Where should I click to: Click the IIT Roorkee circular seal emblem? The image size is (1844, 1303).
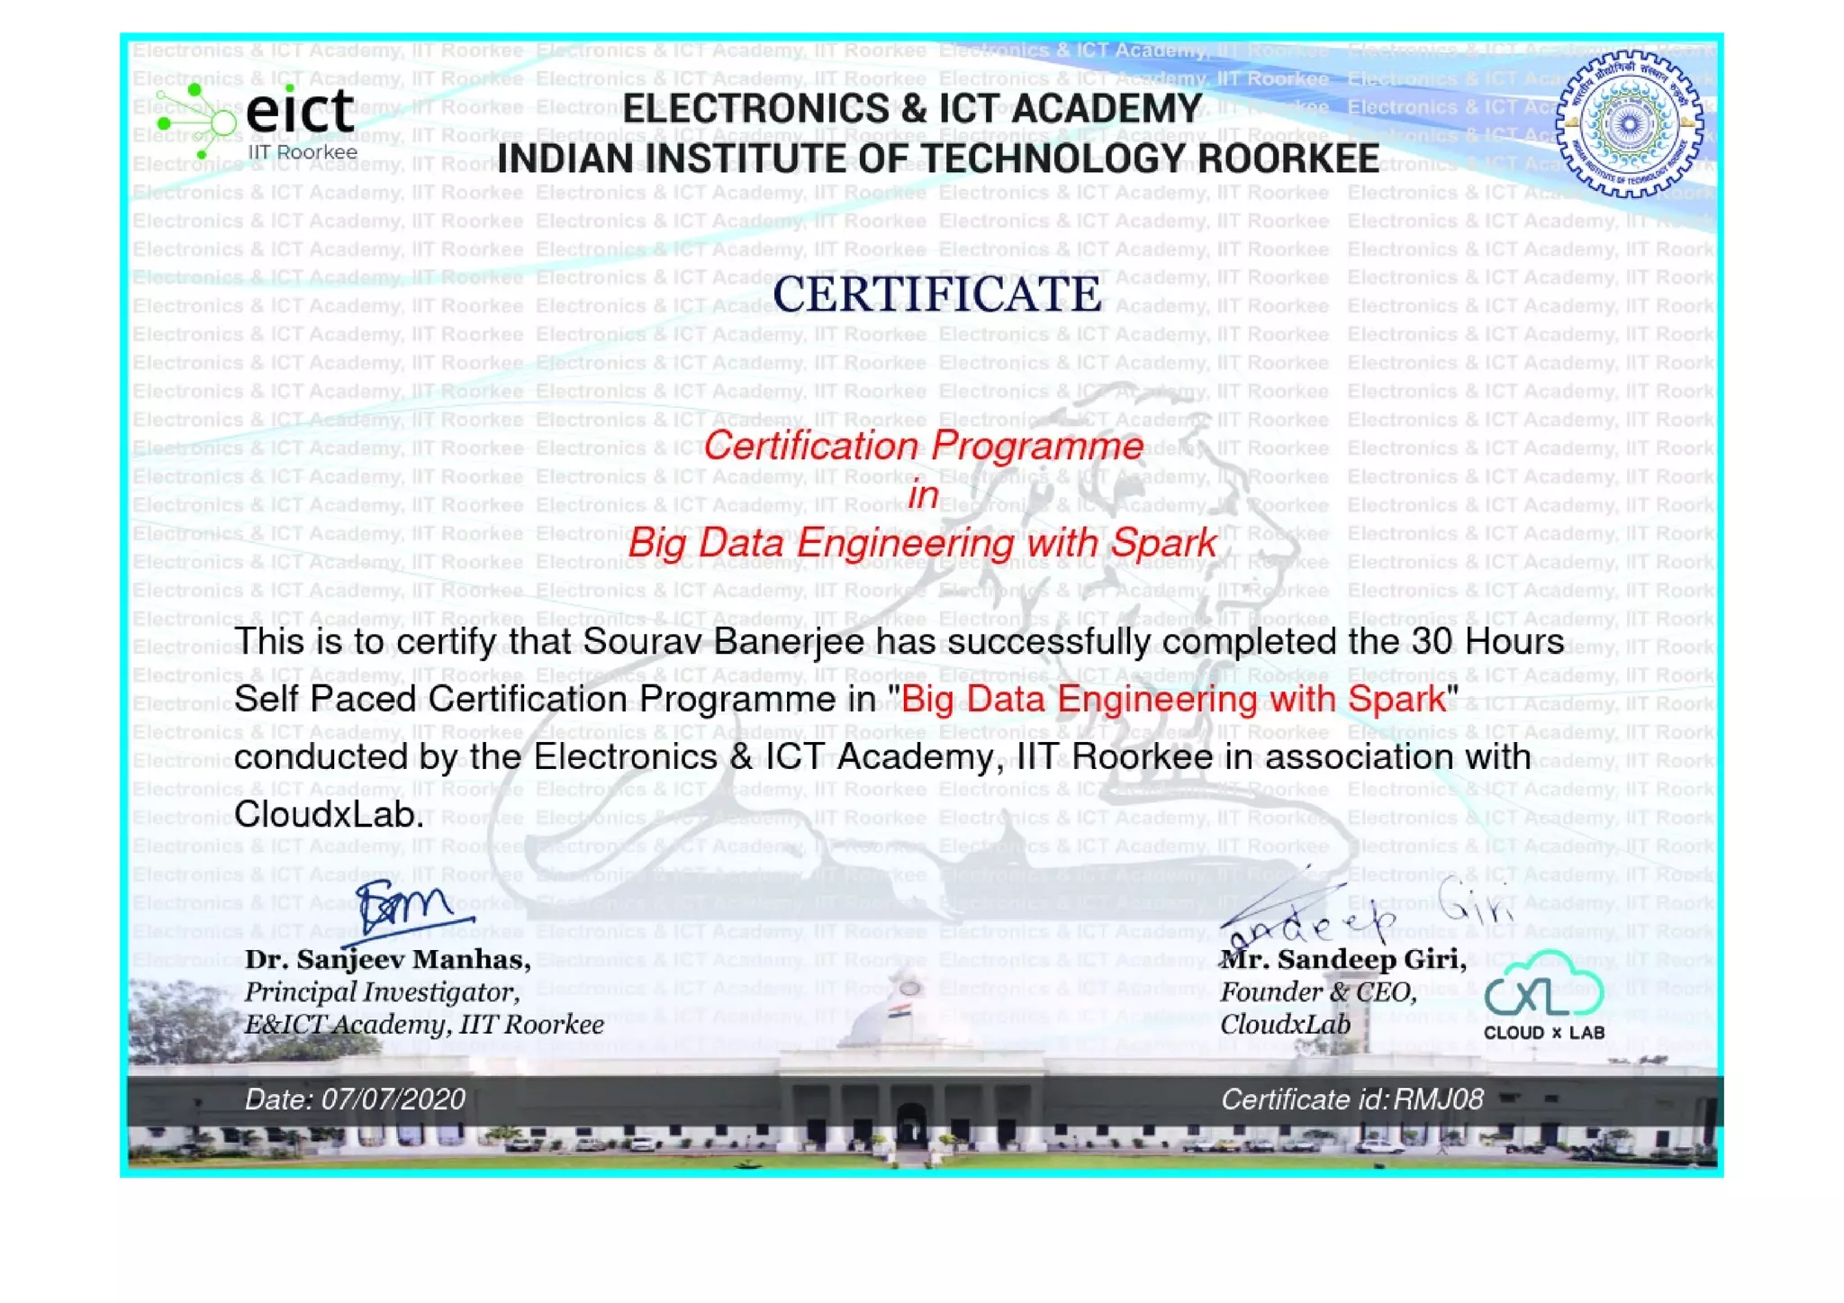1628,123
